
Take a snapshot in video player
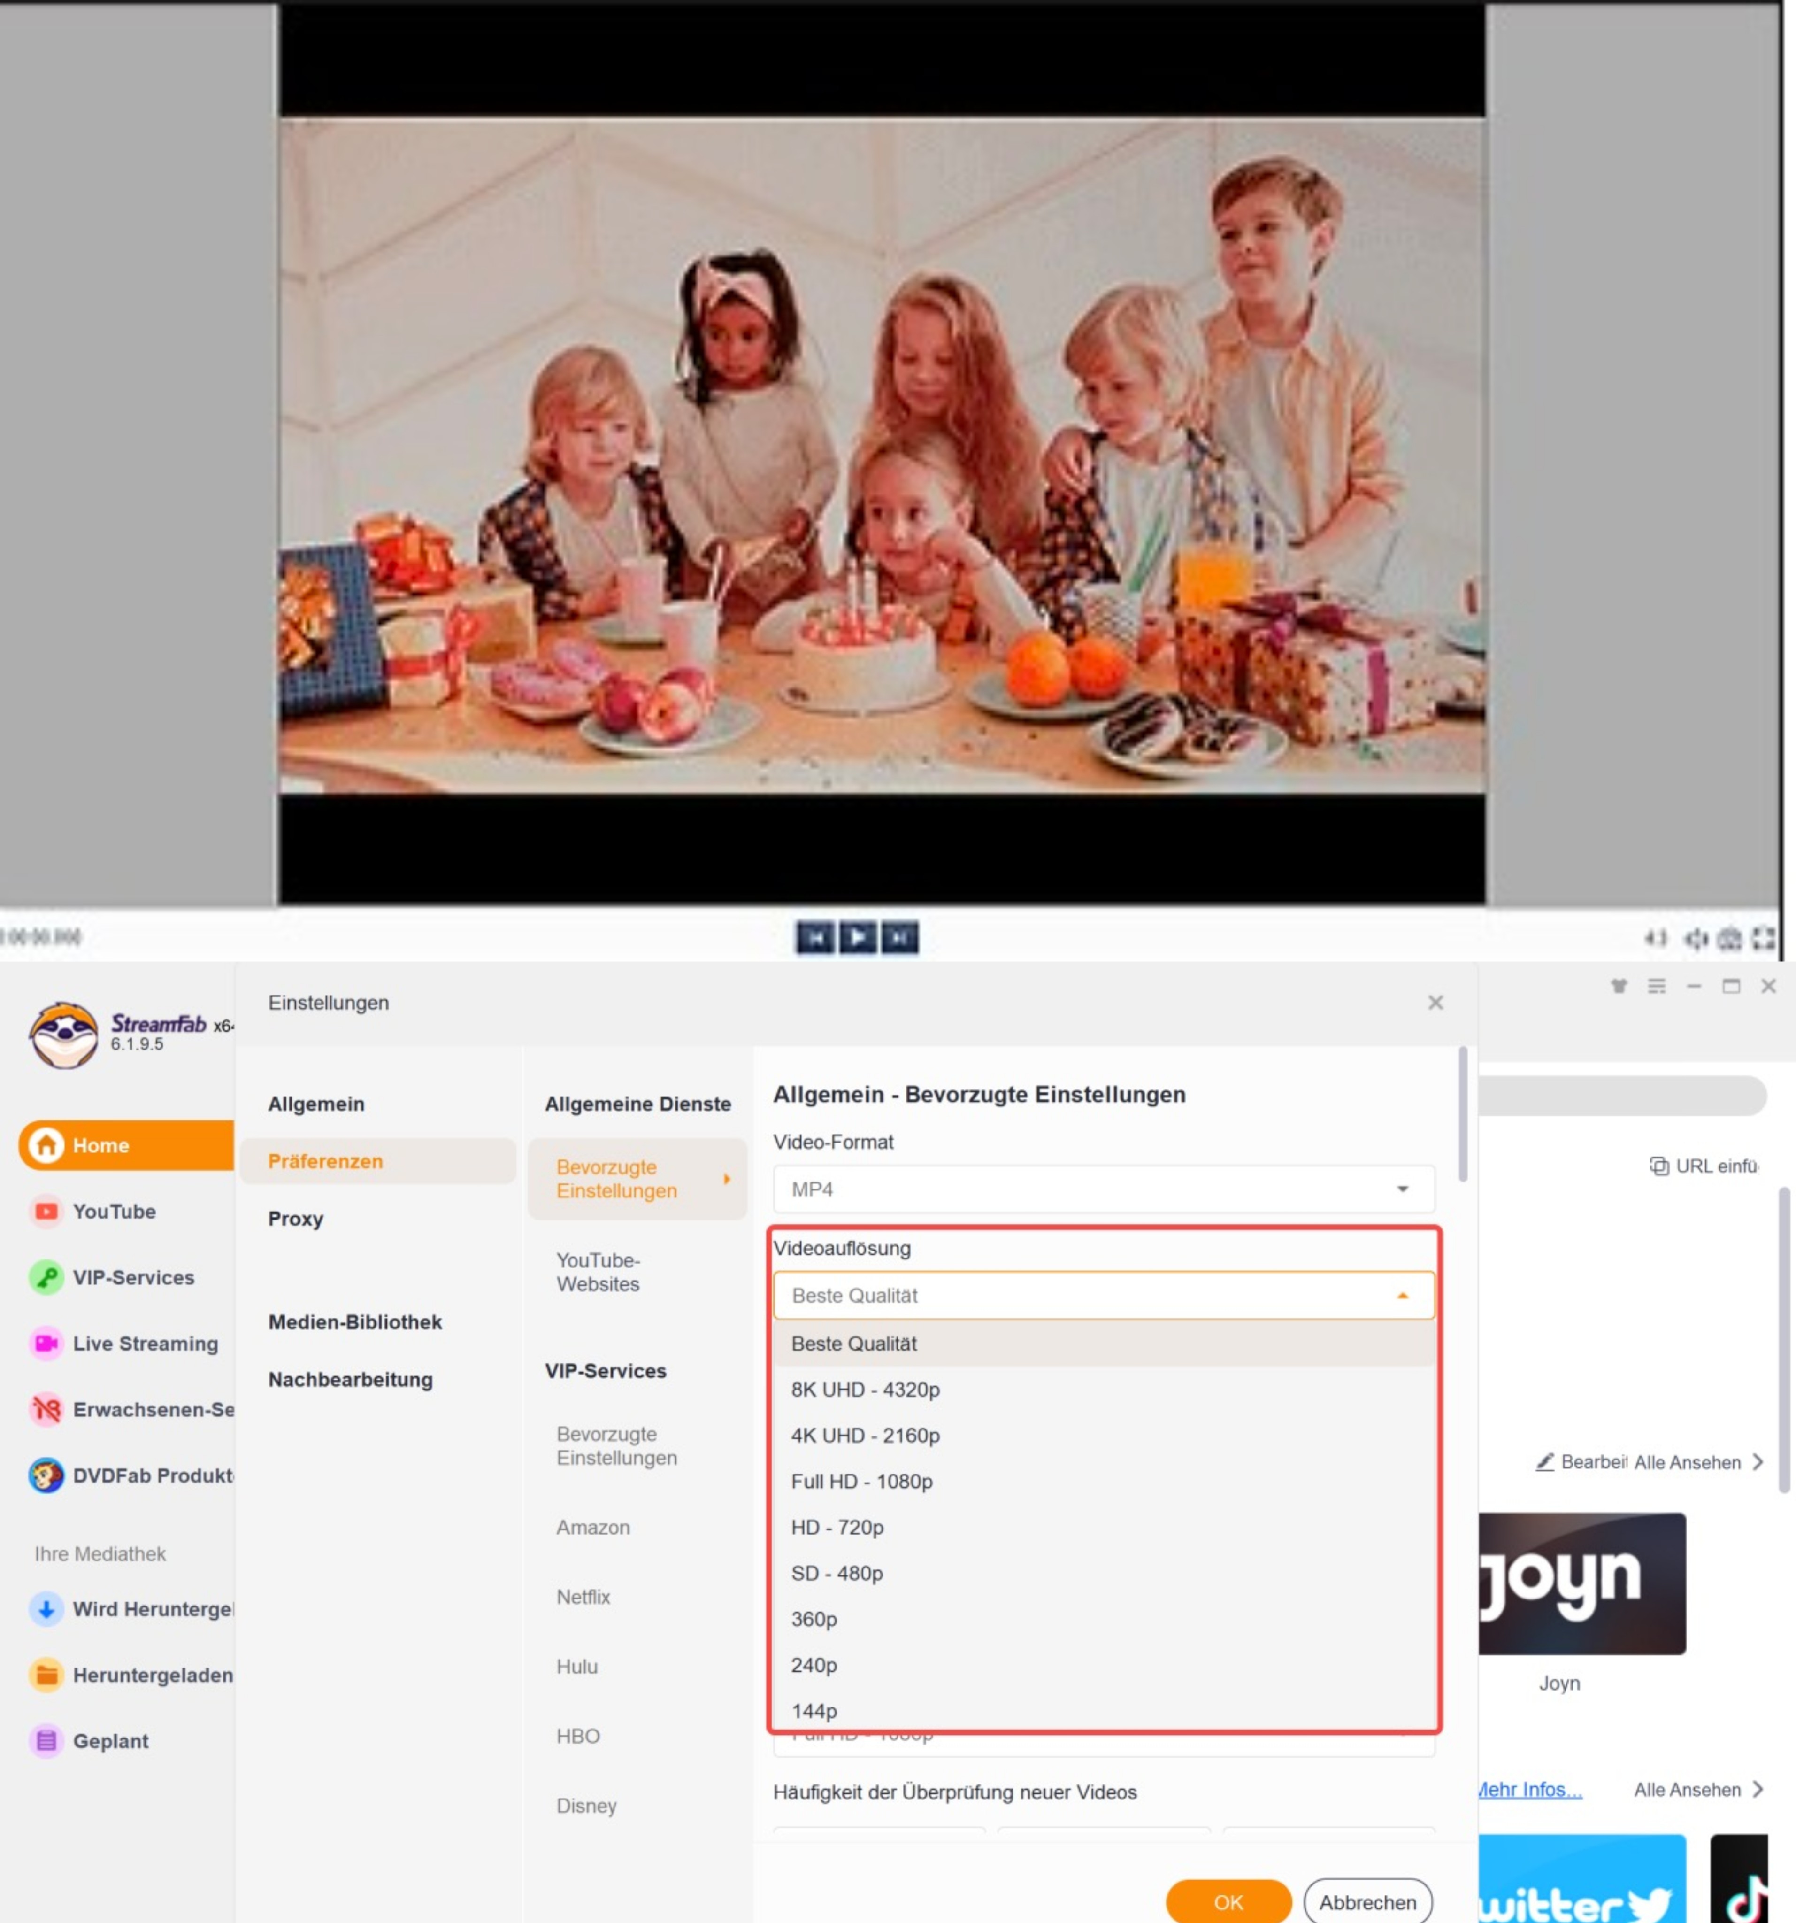pos(1730,937)
